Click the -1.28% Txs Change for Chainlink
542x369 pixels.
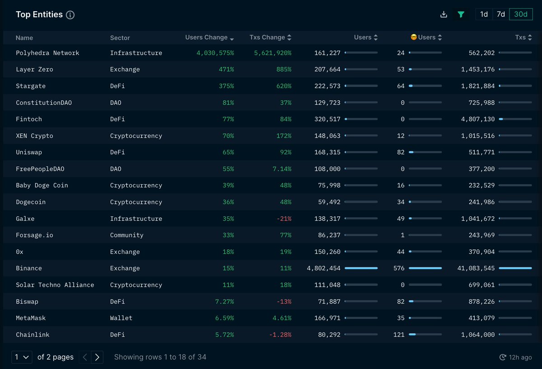(x=280, y=335)
